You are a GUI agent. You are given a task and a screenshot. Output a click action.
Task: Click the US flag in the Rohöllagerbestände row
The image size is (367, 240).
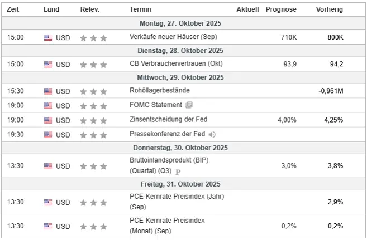pyautogui.click(x=48, y=91)
